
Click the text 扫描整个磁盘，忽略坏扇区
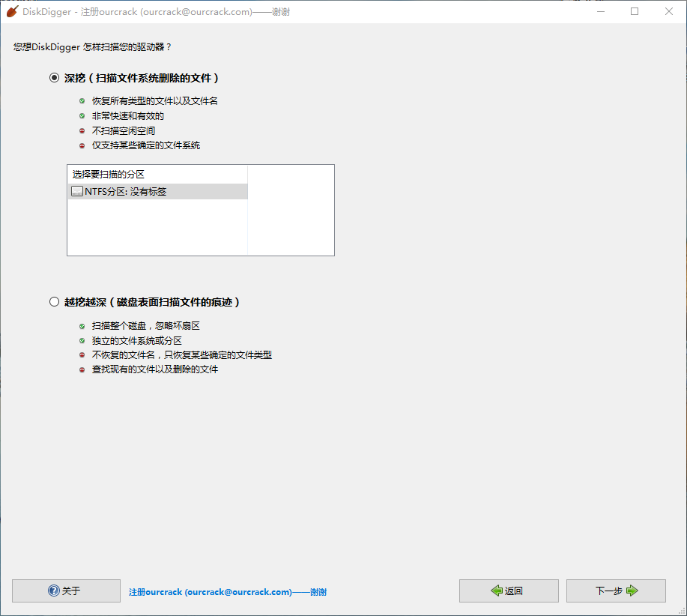point(146,326)
